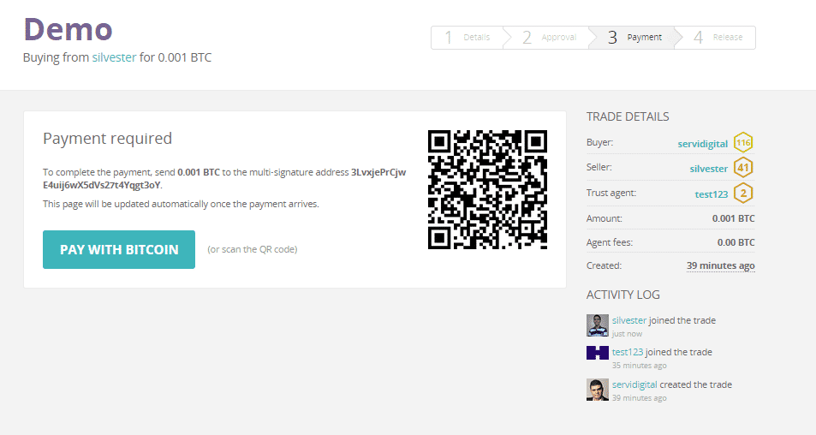
Task: Click the 'just now' timestamp under silvester
Action: pos(627,334)
